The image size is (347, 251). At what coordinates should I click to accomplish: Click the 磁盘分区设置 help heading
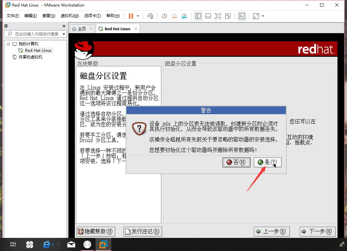coord(103,76)
